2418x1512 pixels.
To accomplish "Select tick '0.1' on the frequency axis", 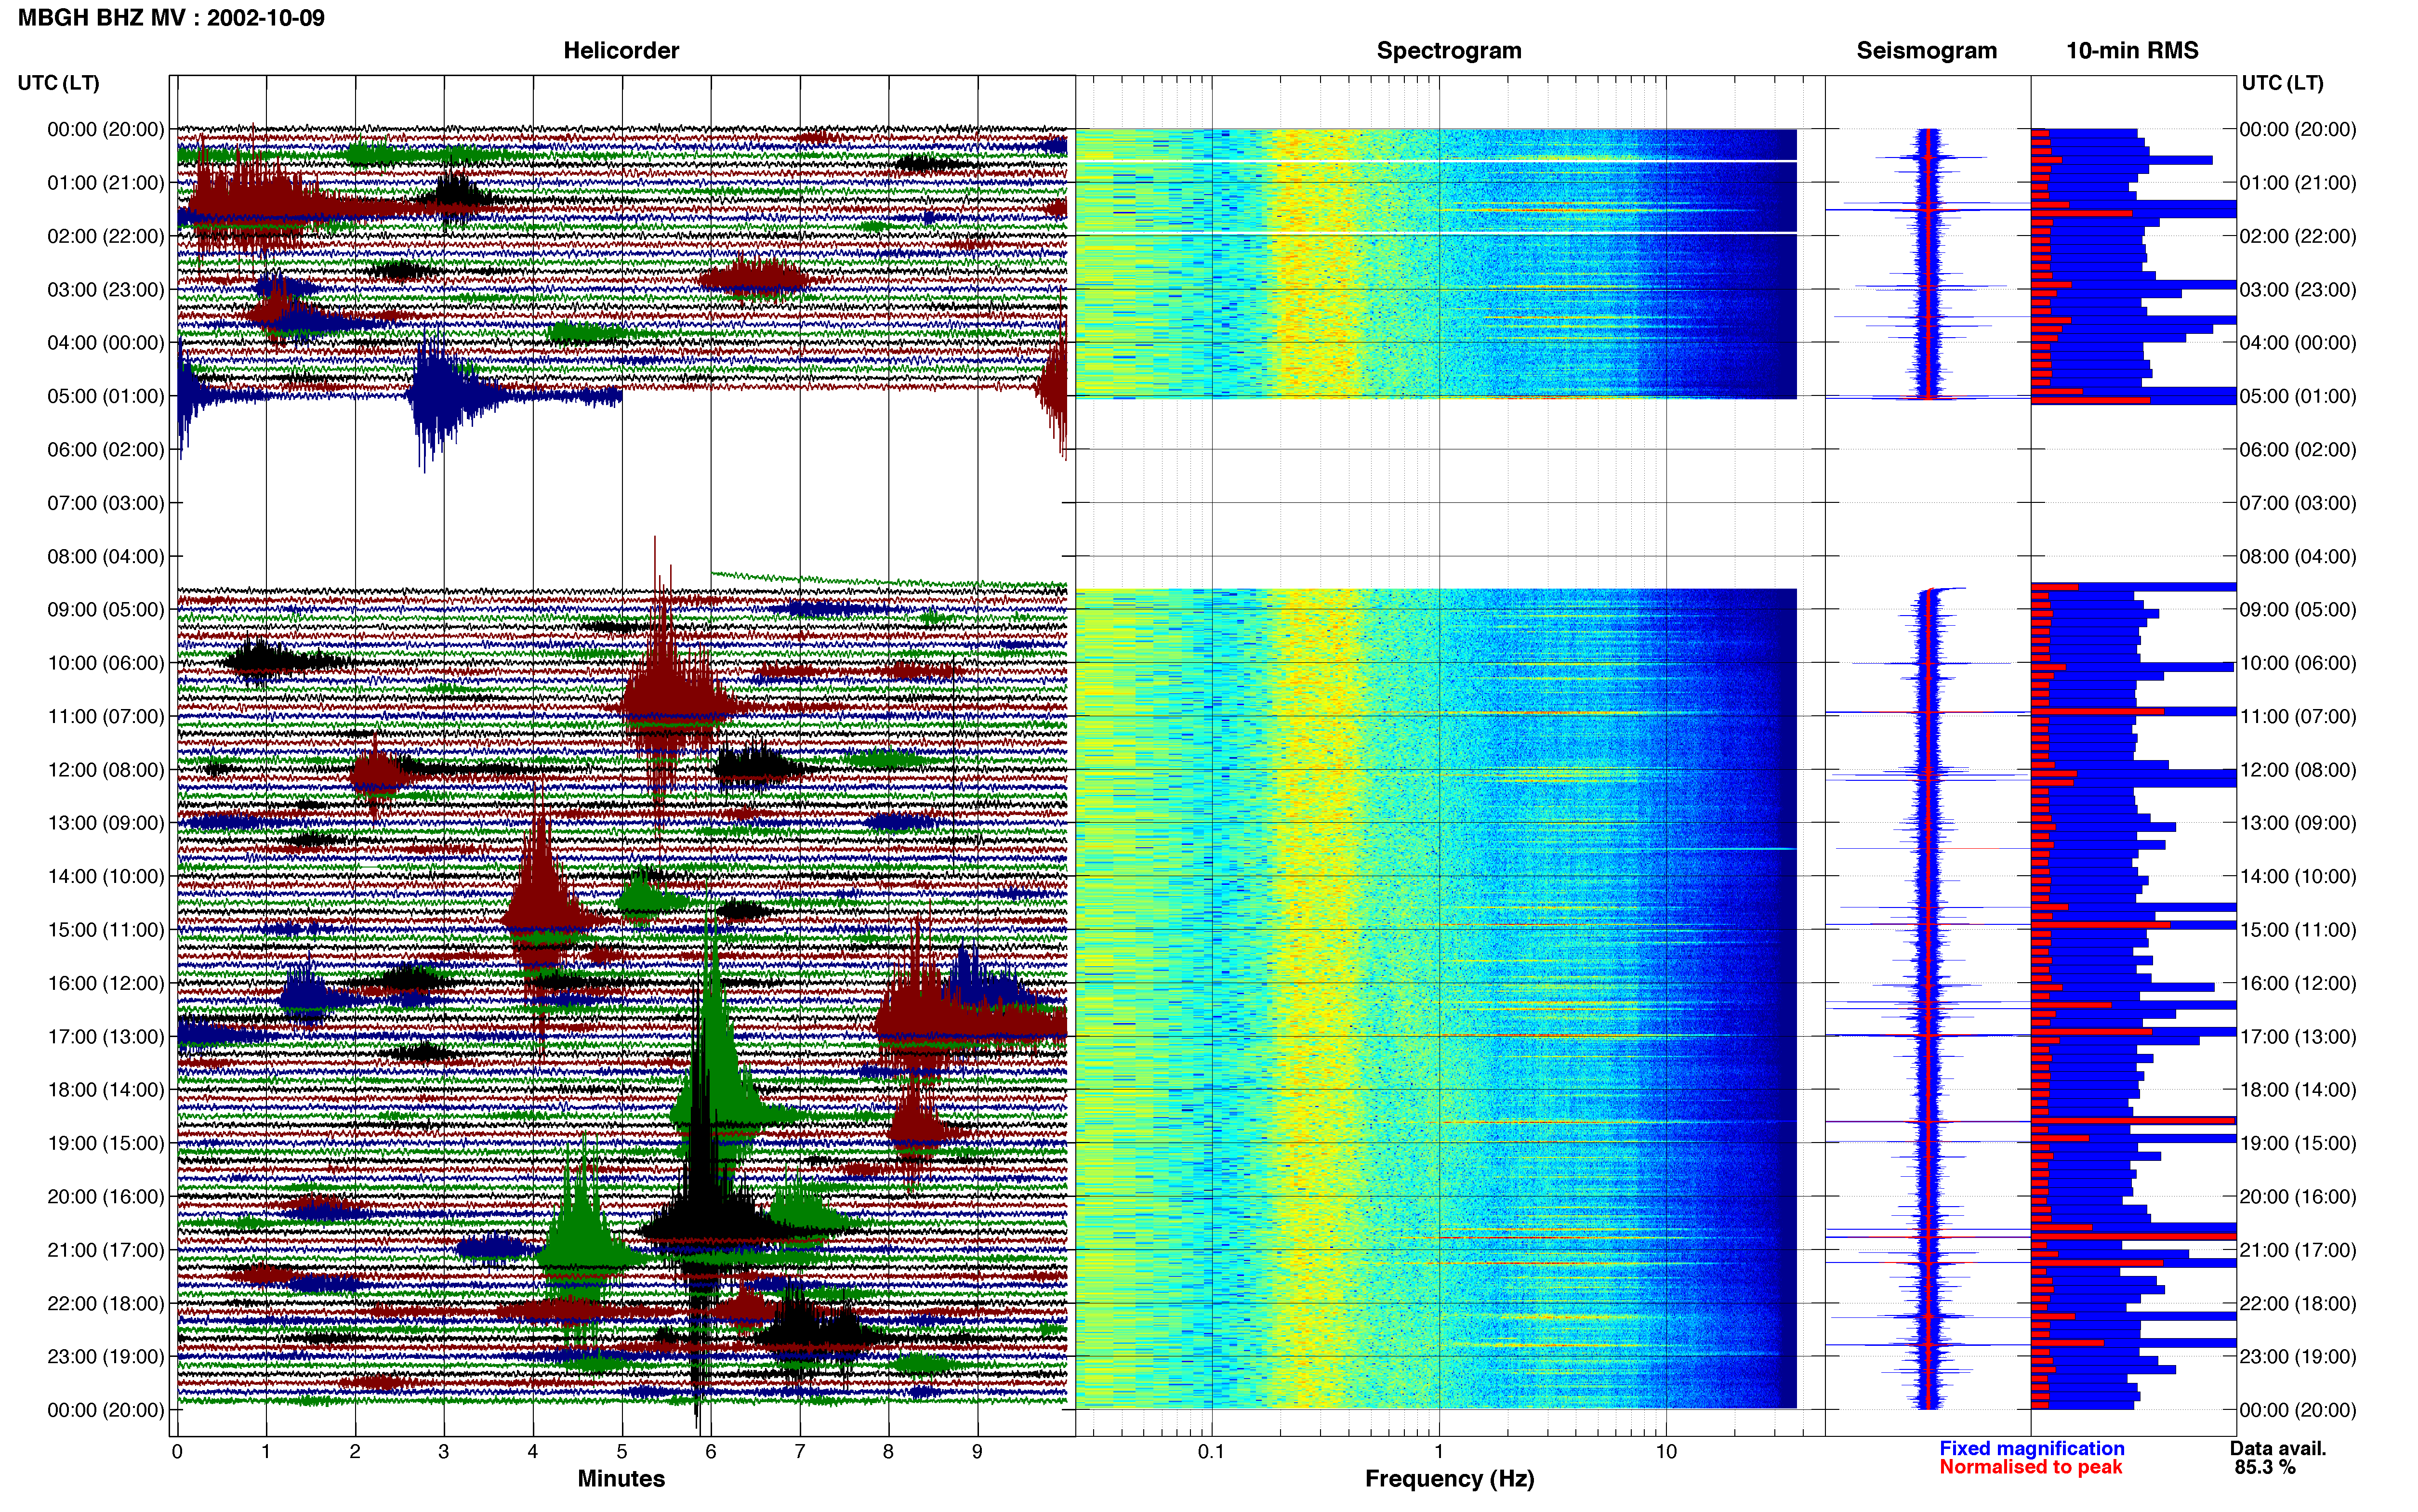I will (x=1212, y=1452).
